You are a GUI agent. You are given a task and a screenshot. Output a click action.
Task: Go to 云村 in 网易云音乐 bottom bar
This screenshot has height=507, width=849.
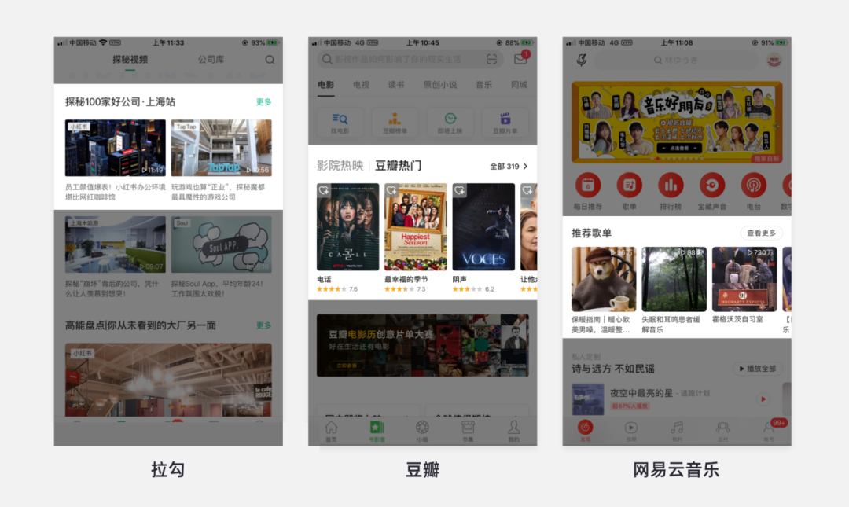pyautogui.click(x=722, y=431)
